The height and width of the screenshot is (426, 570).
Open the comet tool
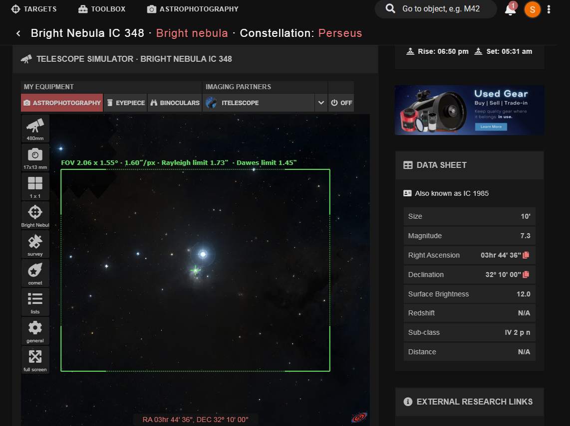tap(35, 273)
